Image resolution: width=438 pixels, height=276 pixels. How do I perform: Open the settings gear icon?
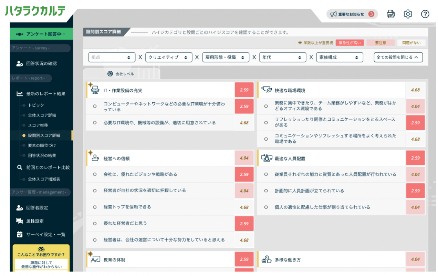pos(408,14)
